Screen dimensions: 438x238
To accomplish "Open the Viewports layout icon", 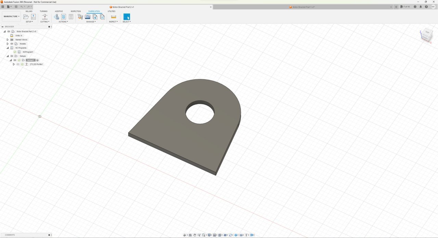I will point(220,235).
